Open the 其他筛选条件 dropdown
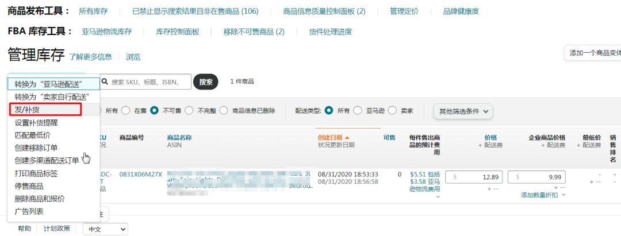Image resolution: width=621 pixels, height=236 pixels. pyautogui.click(x=462, y=111)
